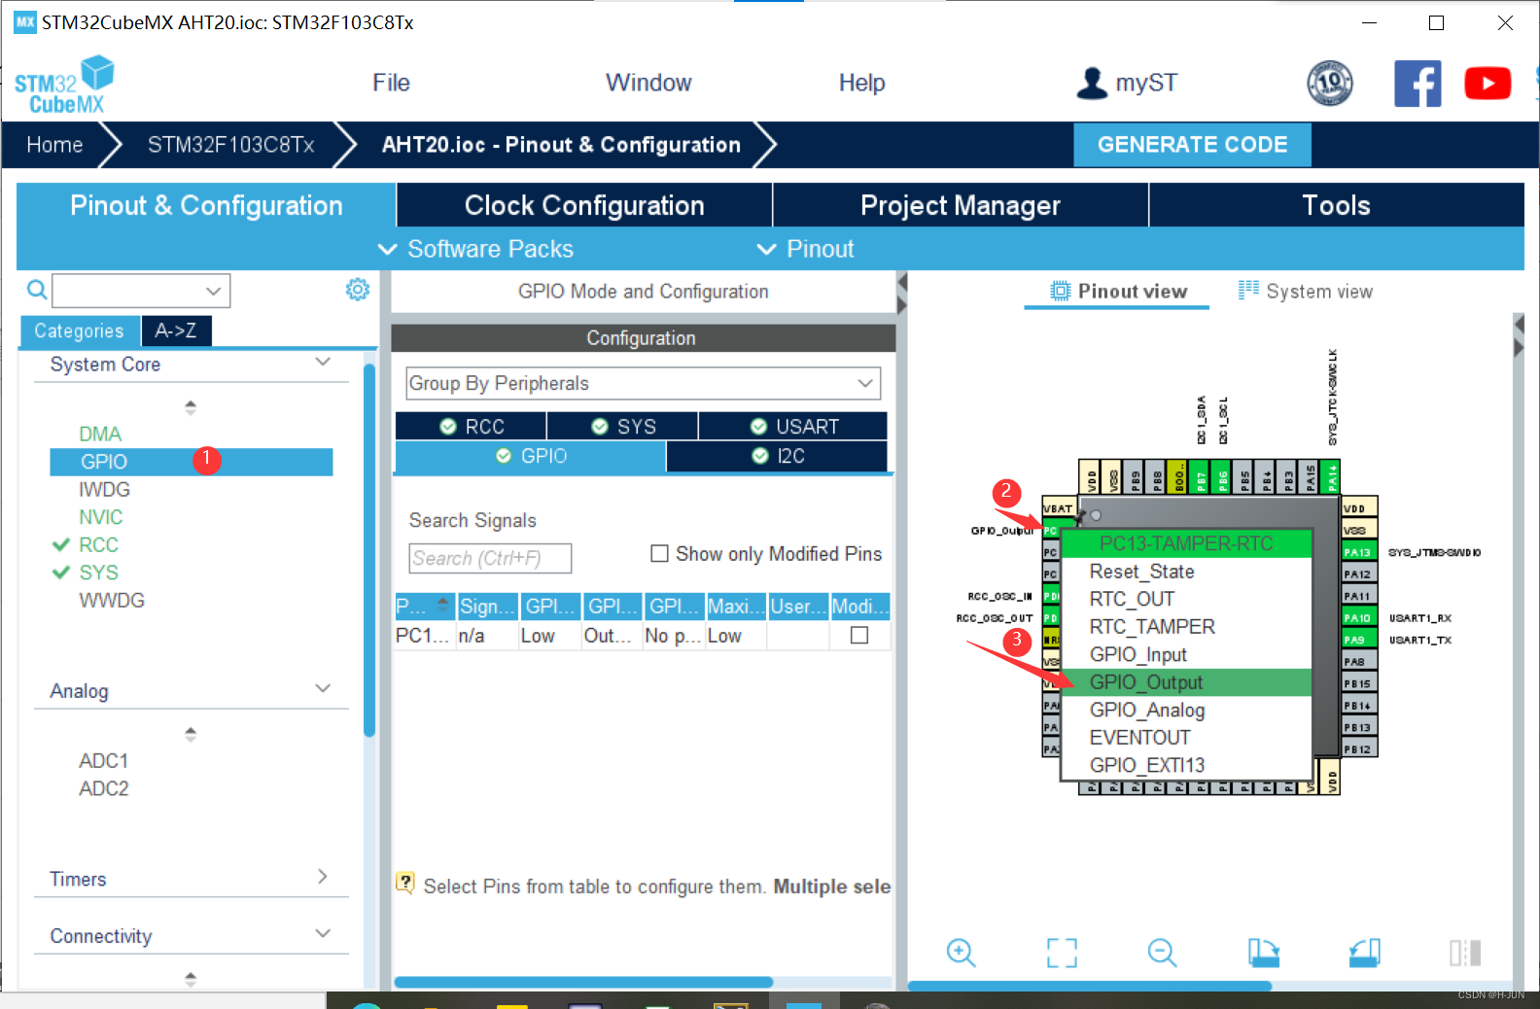Open the Tools tab
The image size is (1540, 1009).
(x=1337, y=205)
